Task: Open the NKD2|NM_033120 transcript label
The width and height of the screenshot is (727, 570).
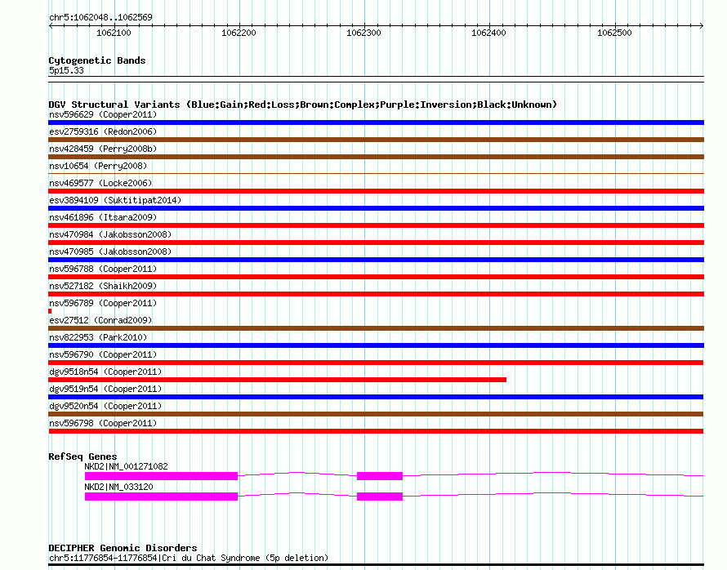Action: tap(118, 487)
